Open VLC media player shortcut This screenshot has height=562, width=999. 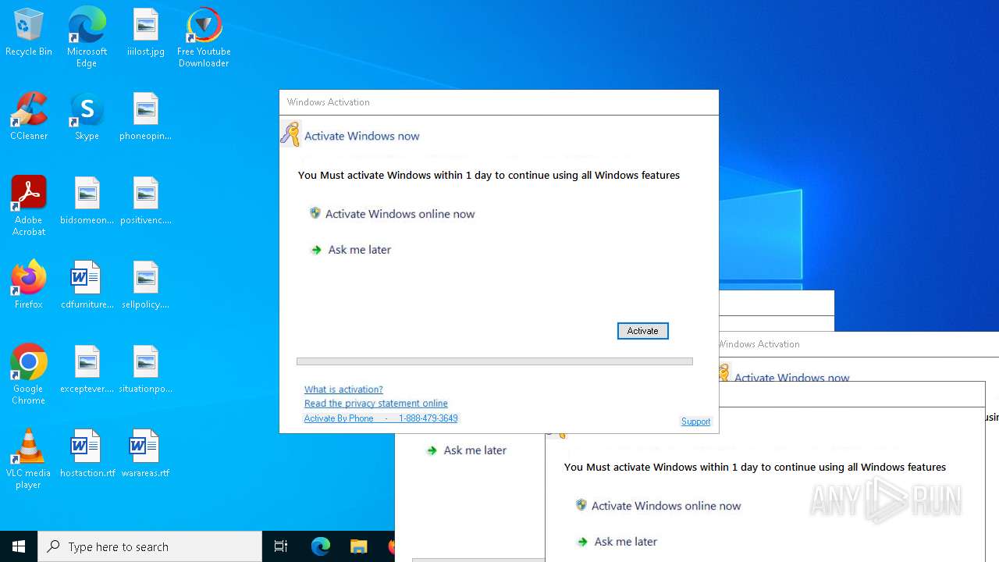click(29, 459)
